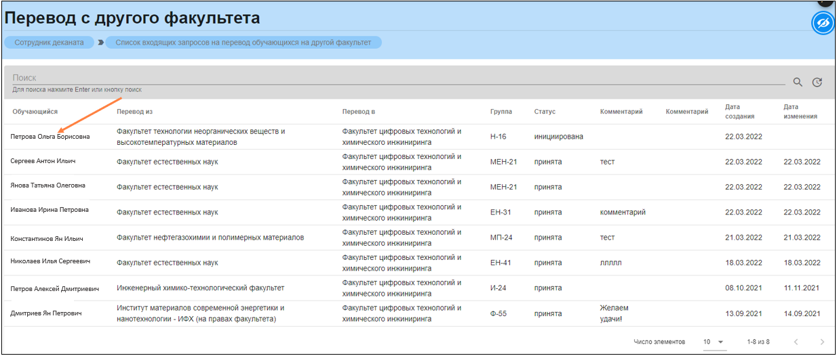Image resolution: width=837 pixels, height=356 pixels.
Task: Open breadcrumb Список входящих запросов
Action: (243, 43)
